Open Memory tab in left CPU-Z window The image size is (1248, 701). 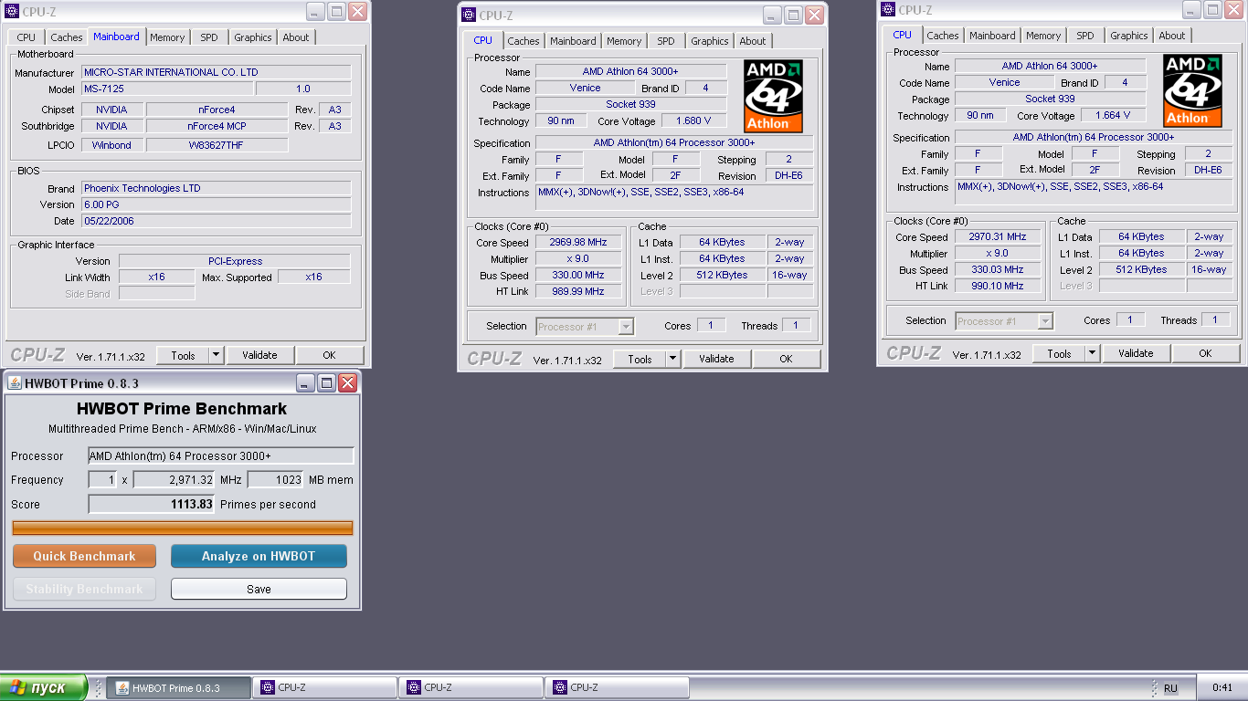[x=167, y=37]
